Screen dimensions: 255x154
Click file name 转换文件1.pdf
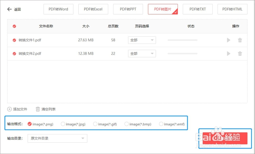[x=30, y=40]
